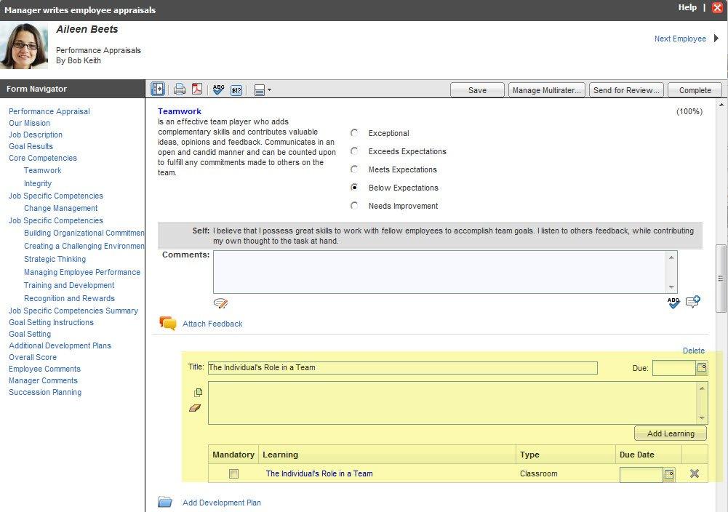Open the display options dropdown in toolbar
The width and height of the screenshot is (728, 512).
(263, 90)
